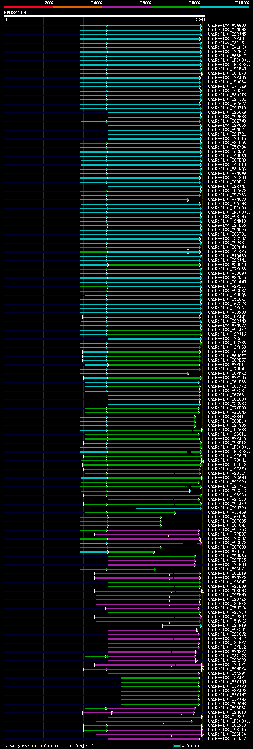Screen dimensions: 253x749
Task: Select hit UniRef100_B6SHJ7
Action: click(x=227, y=56)
